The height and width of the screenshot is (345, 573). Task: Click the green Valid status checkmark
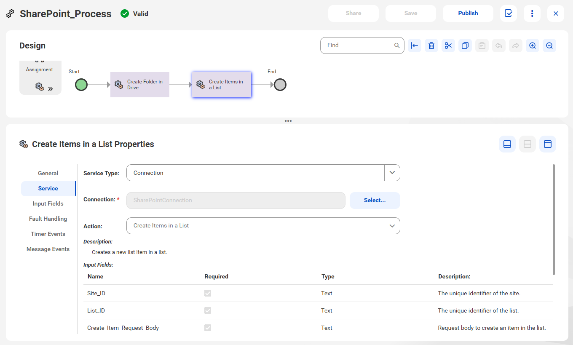click(125, 13)
